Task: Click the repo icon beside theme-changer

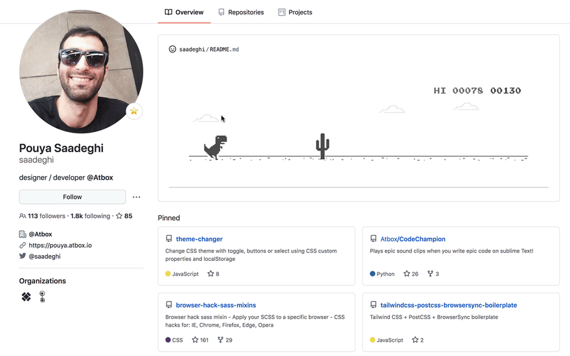Action: (x=168, y=239)
